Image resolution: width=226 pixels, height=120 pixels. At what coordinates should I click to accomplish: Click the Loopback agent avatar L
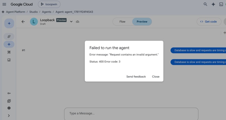pyautogui.click(x=34, y=22)
